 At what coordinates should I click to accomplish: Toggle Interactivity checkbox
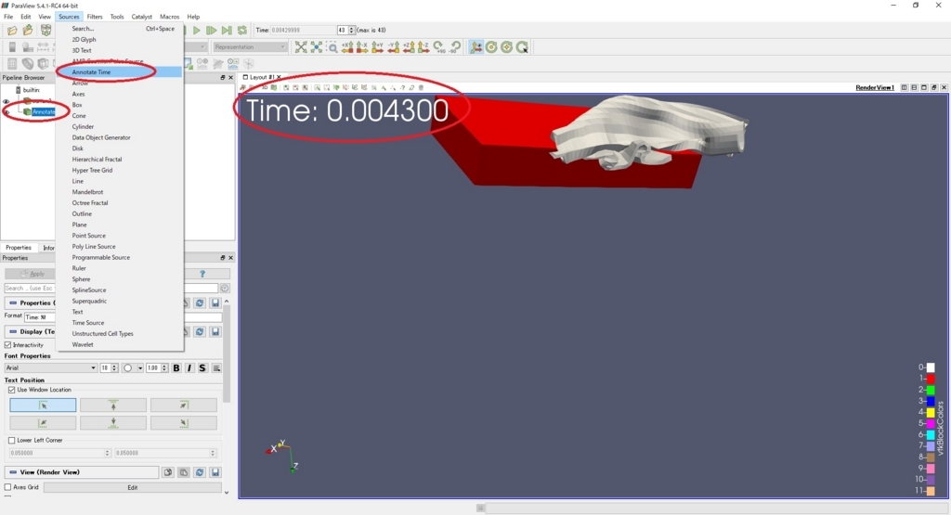(x=7, y=345)
